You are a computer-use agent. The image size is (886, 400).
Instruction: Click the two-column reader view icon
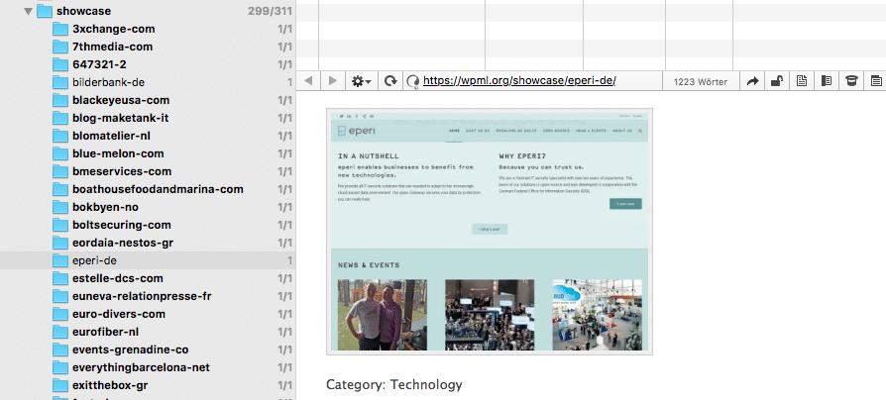[827, 81]
